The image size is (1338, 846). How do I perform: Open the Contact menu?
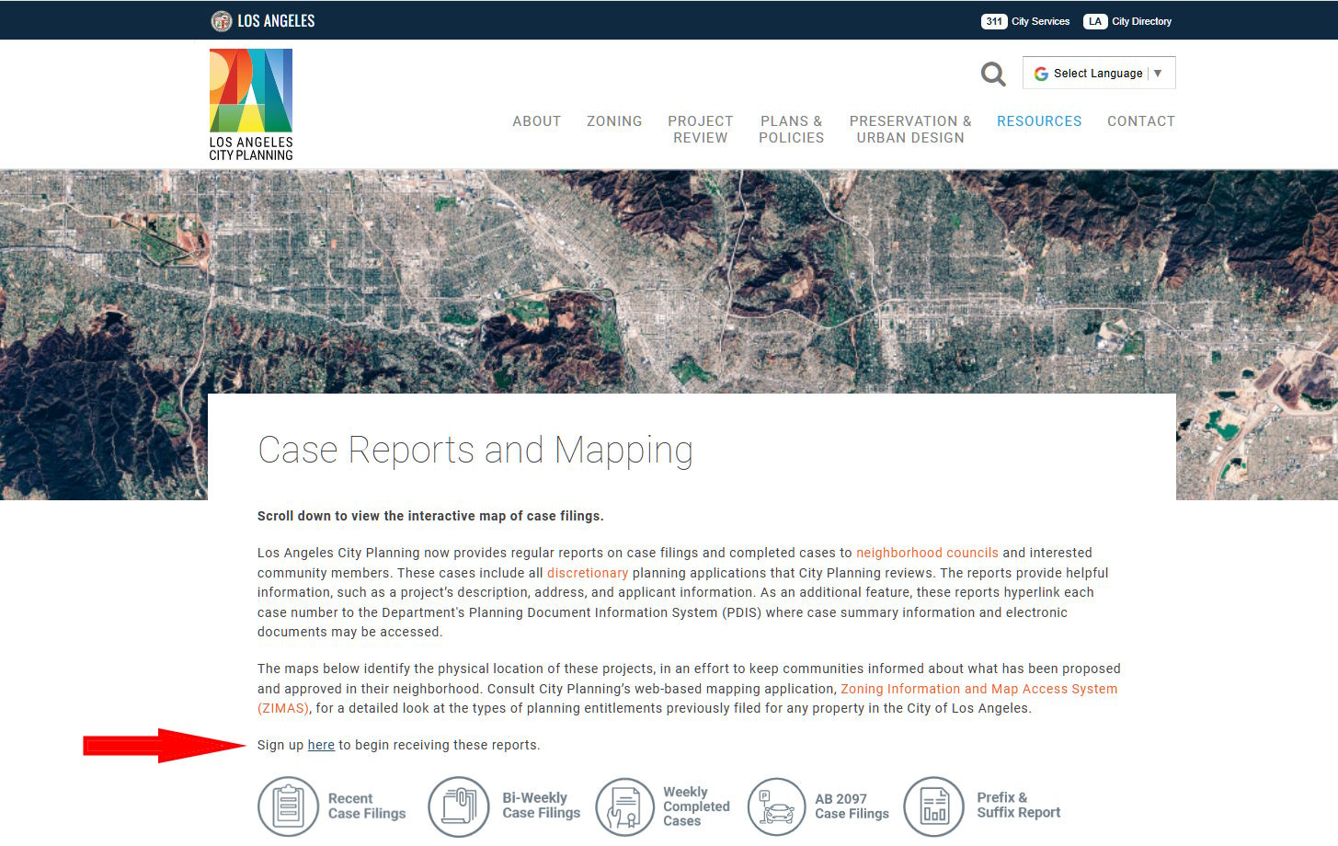tap(1141, 121)
